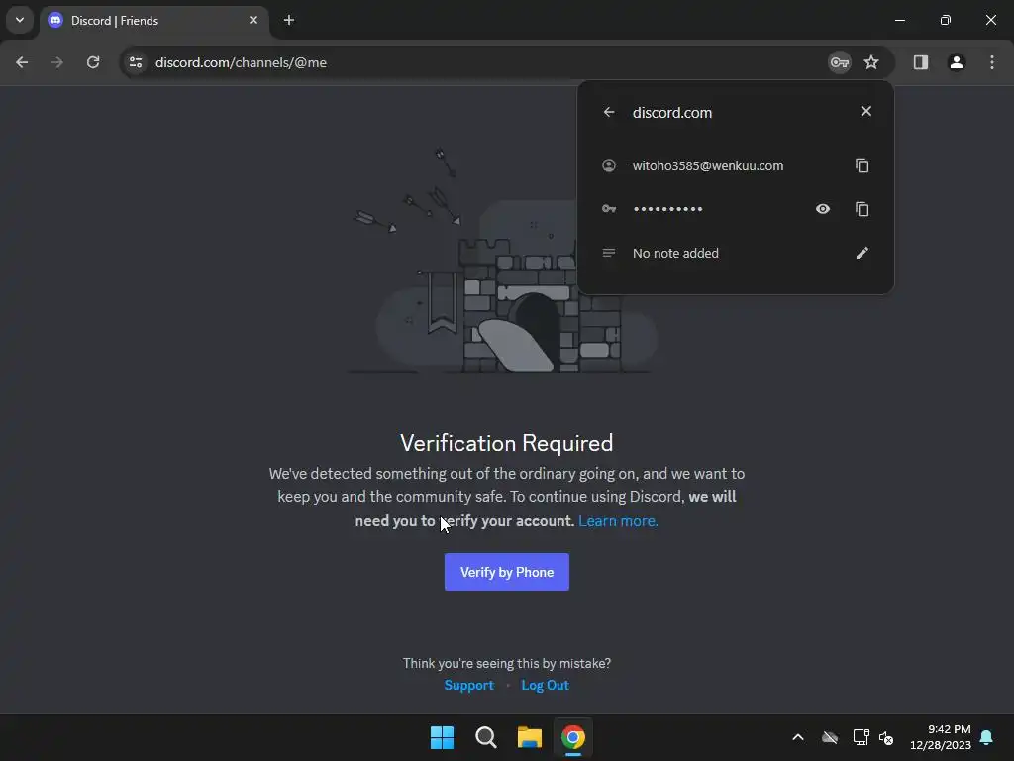Open the network status tray icon
1014x761 pixels.
point(861,737)
